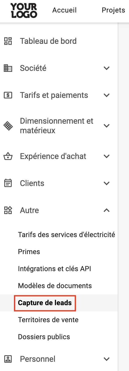129x371 pixels.
Task: Click the Clients calendar icon
Action: pyautogui.click(x=8, y=183)
